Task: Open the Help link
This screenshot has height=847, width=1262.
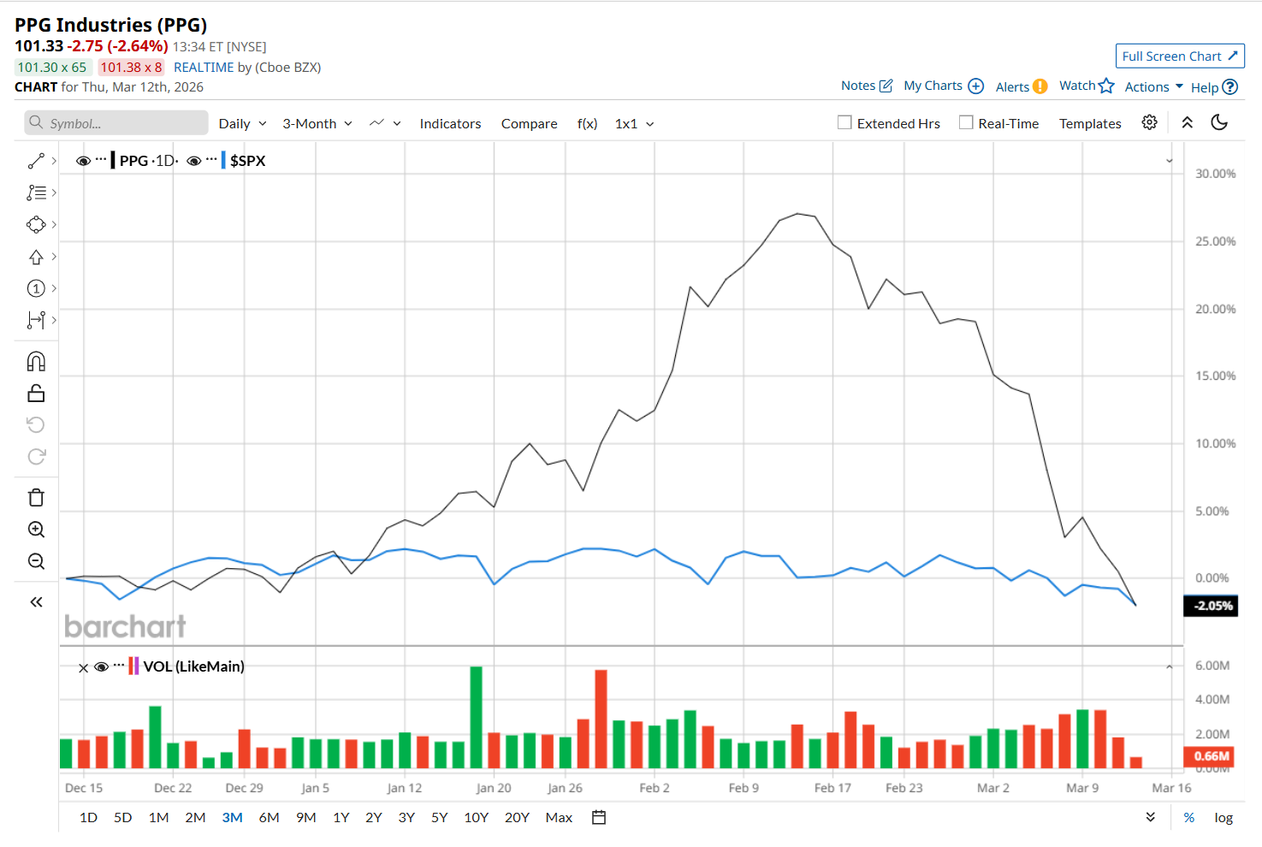Action: pos(1214,86)
